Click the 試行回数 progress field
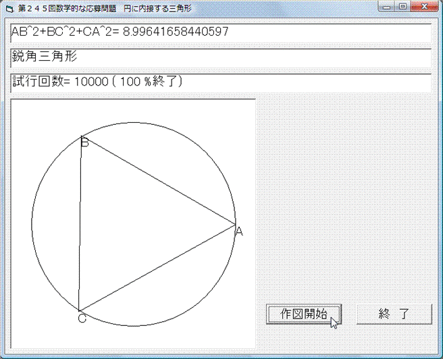The width and height of the screenshot is (443, 359). coord(220,82)
